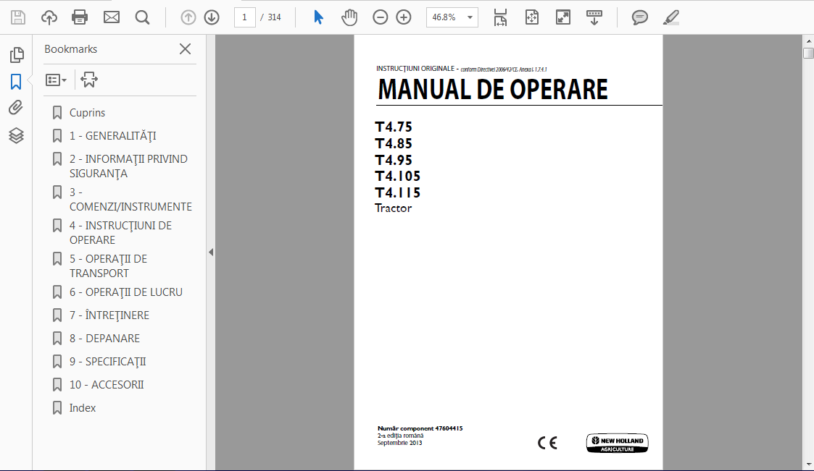Jump to 1 - GENERALITĂŢI bookmark
814x471 pixels.
pos(112,136)
